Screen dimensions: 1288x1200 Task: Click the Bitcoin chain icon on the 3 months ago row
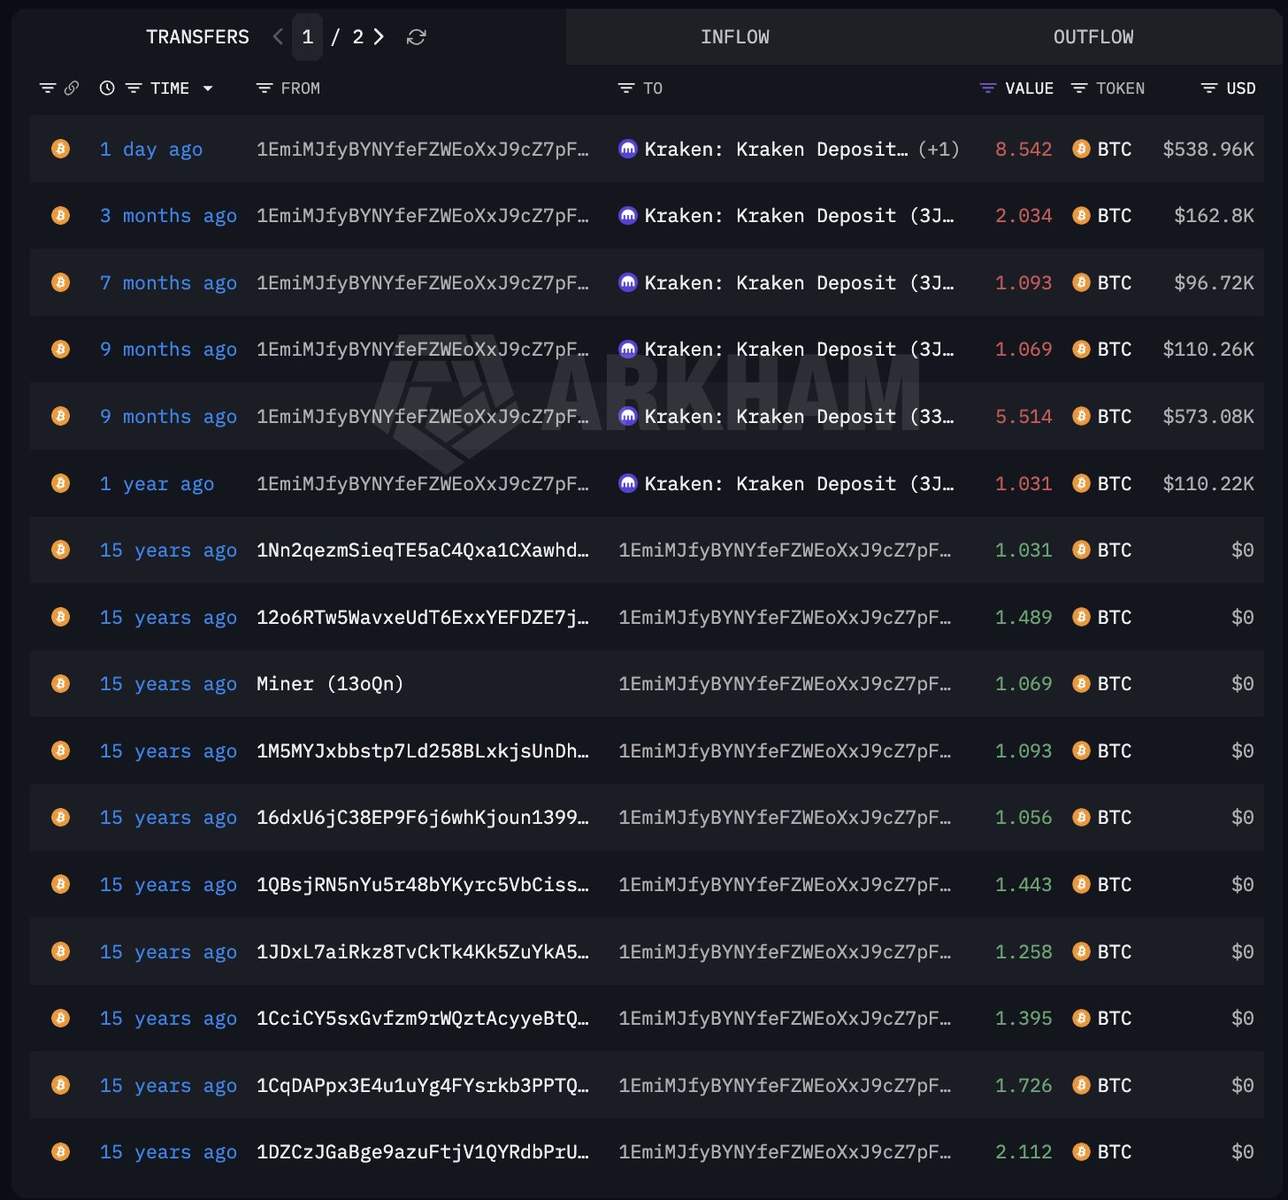(x=61, y=215)
